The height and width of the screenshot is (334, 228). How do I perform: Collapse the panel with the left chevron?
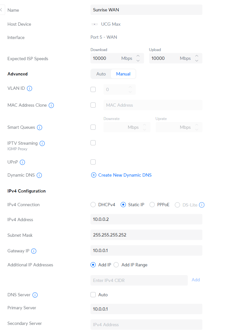(1, 10)
